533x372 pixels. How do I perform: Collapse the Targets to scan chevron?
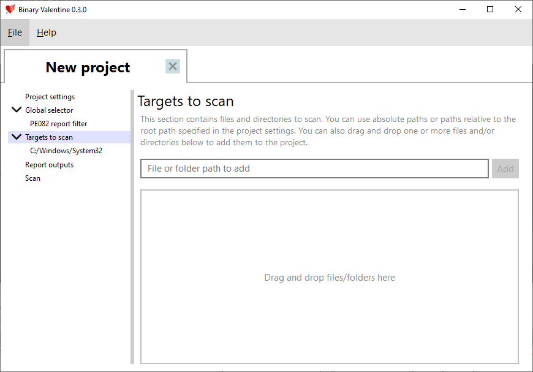point(17,137)
